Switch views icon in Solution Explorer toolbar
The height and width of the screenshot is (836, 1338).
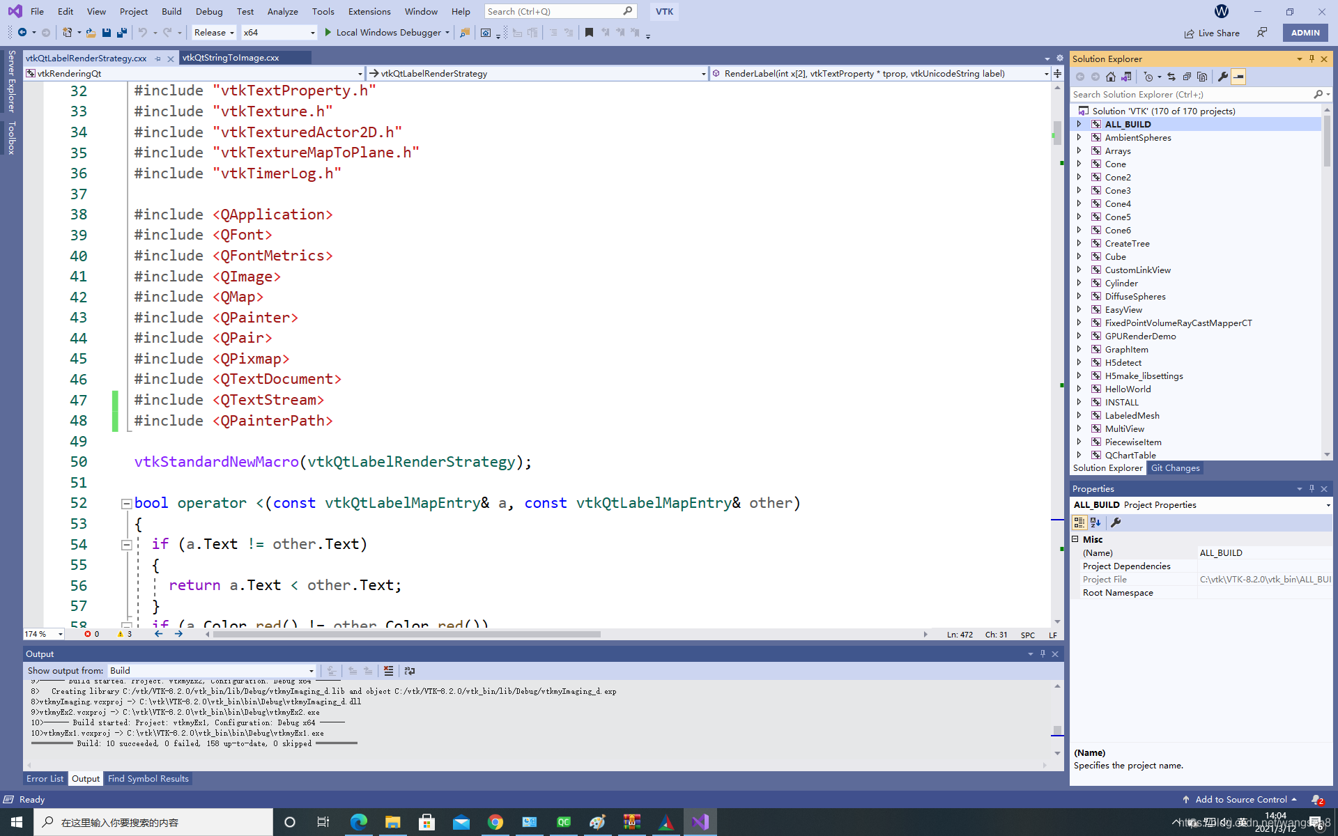[1126, 77]
